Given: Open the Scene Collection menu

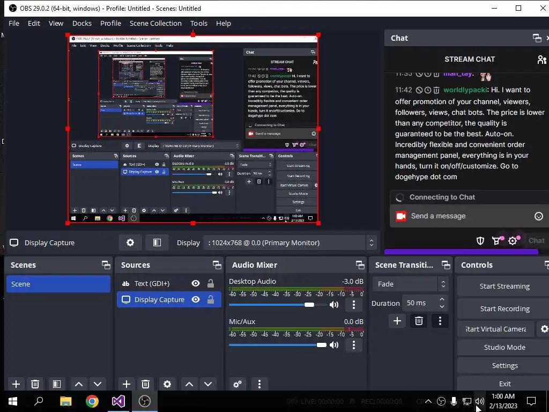Looking at the screenshot, I should [155, 23].
